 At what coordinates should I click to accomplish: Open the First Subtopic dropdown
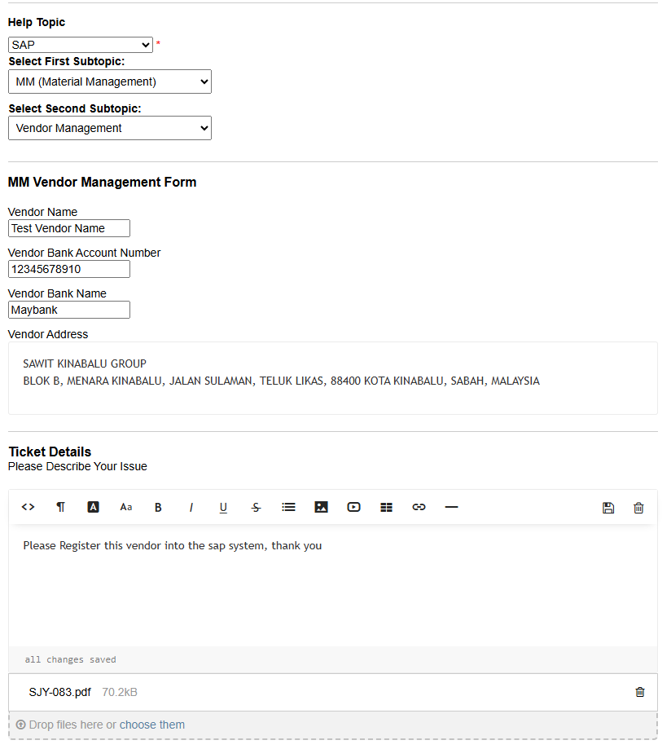tap(110, 82)
